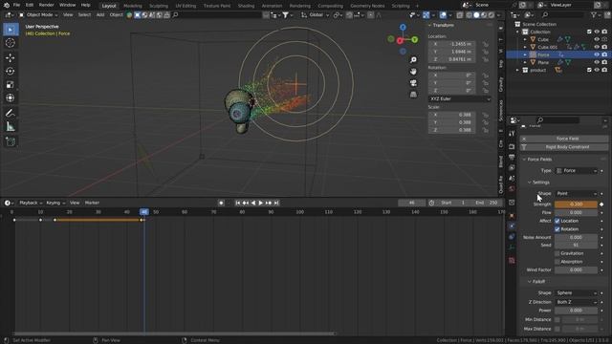Expand the product collection in outliner
The width and height of the screenshot is (612, 344).
click(518, 70)
